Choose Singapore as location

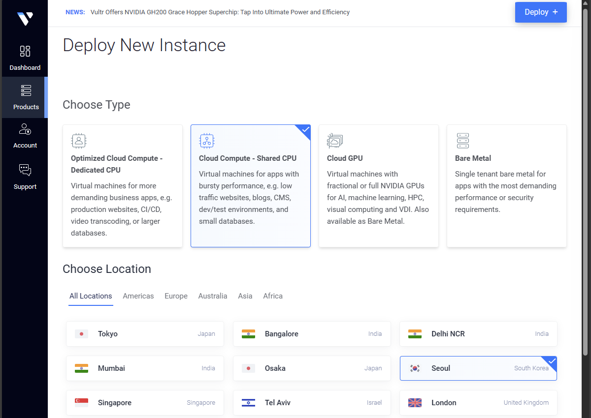click(145, 403)
